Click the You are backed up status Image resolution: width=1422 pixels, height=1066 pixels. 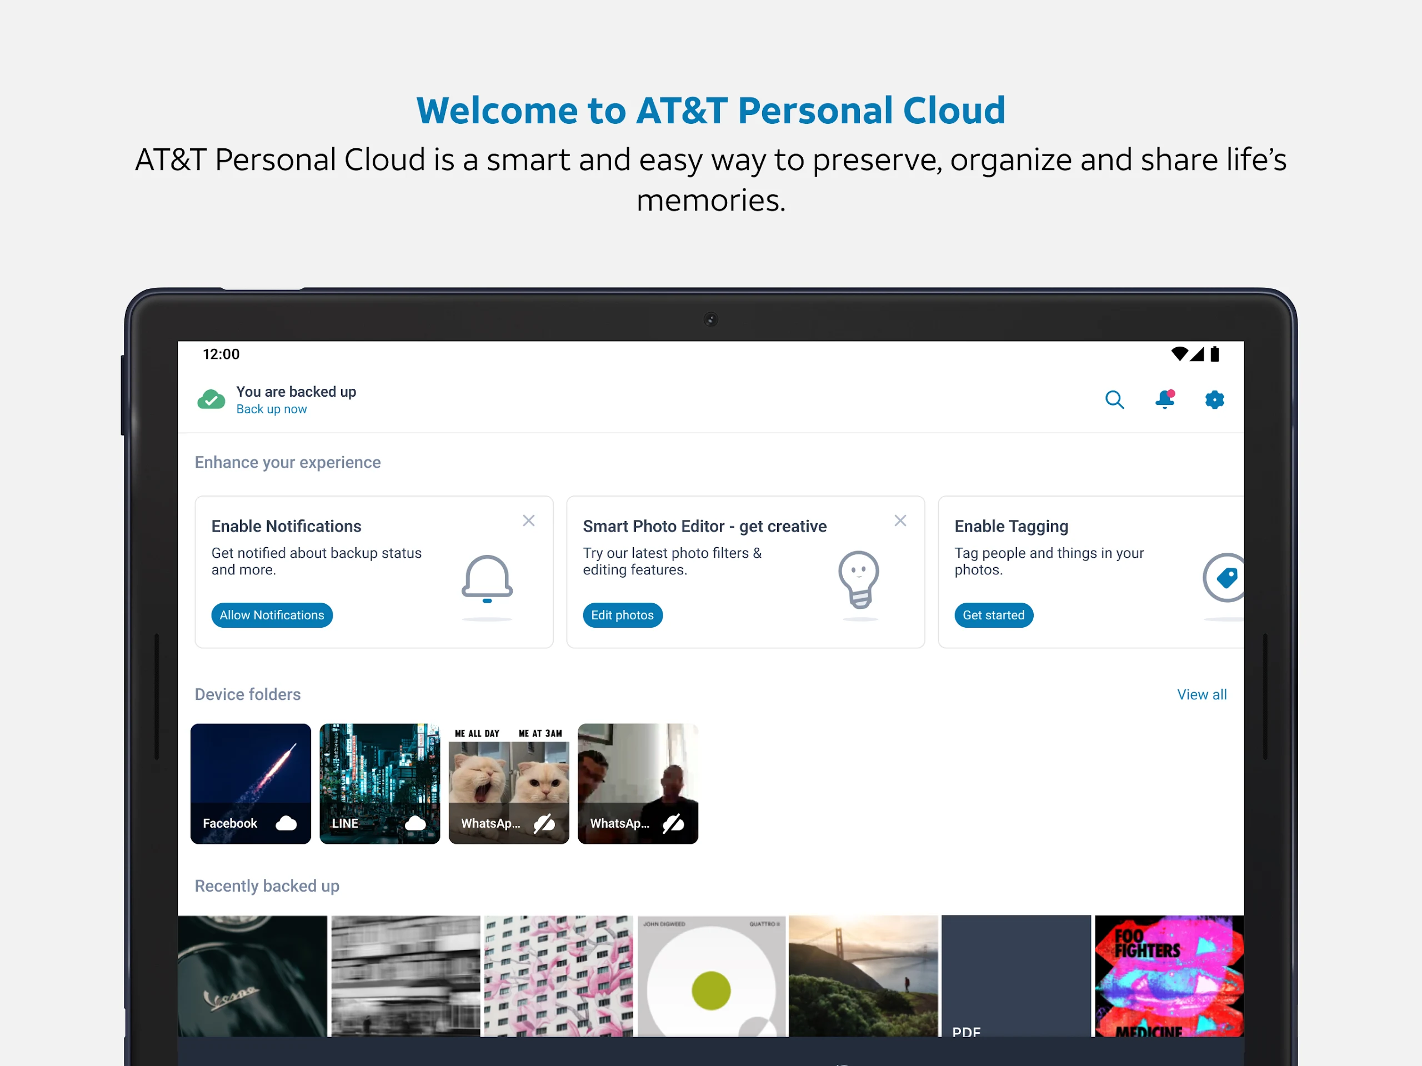coord(296,392)
